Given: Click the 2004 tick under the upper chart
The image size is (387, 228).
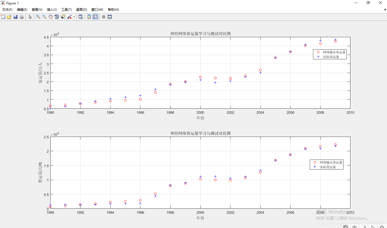Looking at the screenshot, I should (x=260, y=113).
